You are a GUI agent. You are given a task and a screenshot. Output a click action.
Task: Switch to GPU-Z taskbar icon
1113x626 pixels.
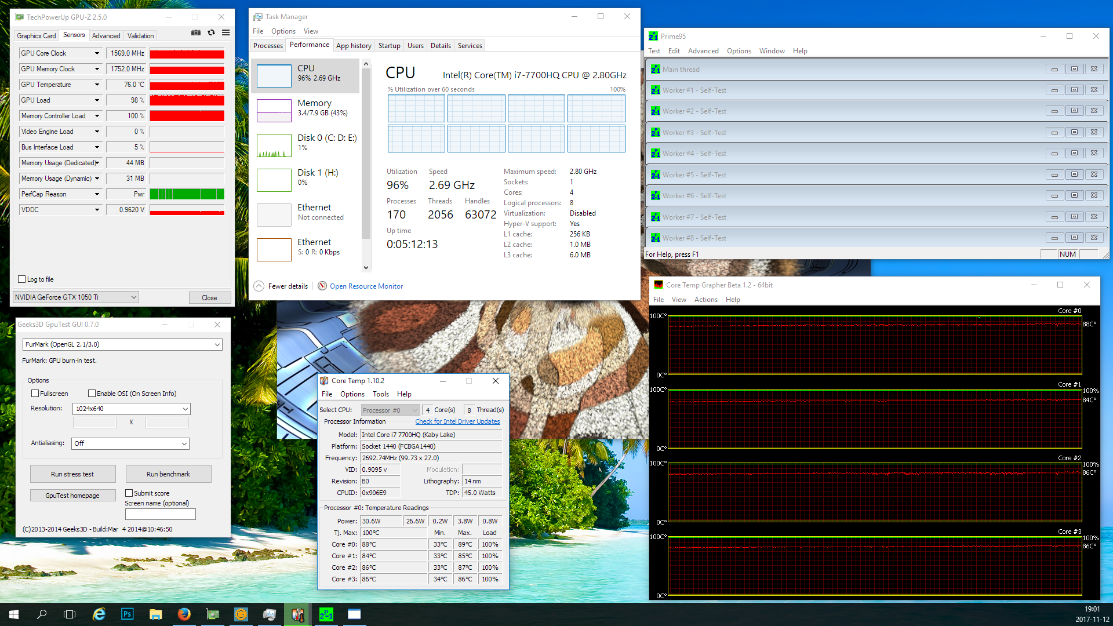(x=213, y=614)
